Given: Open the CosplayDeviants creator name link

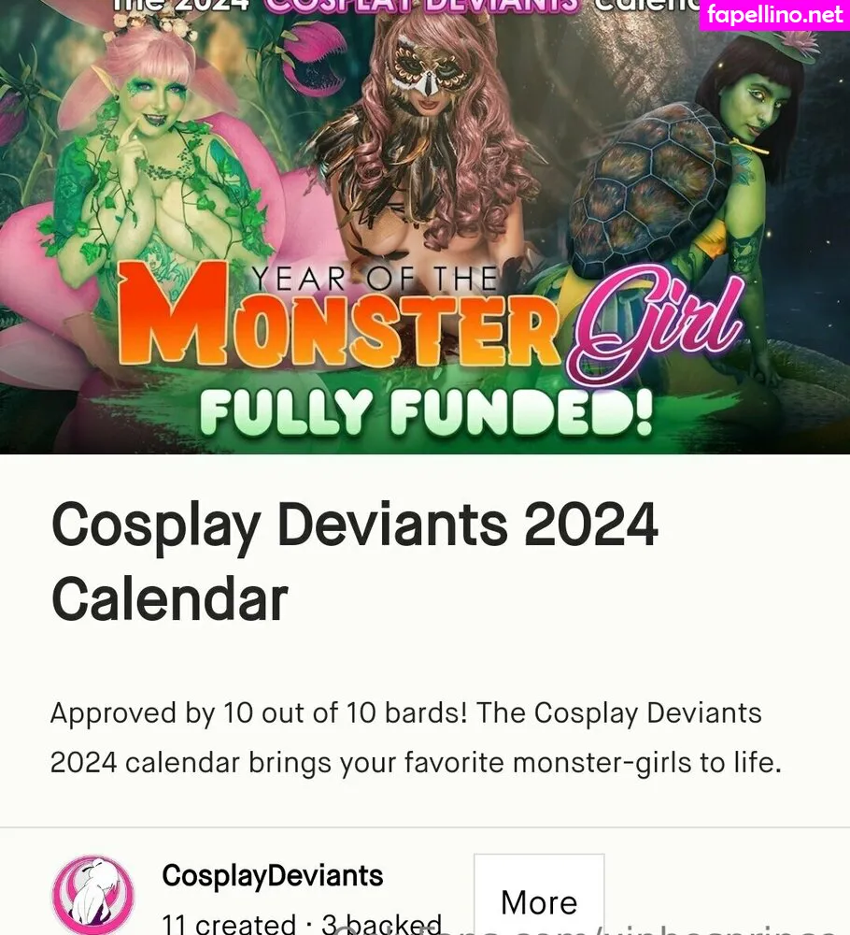Looking at the screenshot, I should (x=273, y=876).
